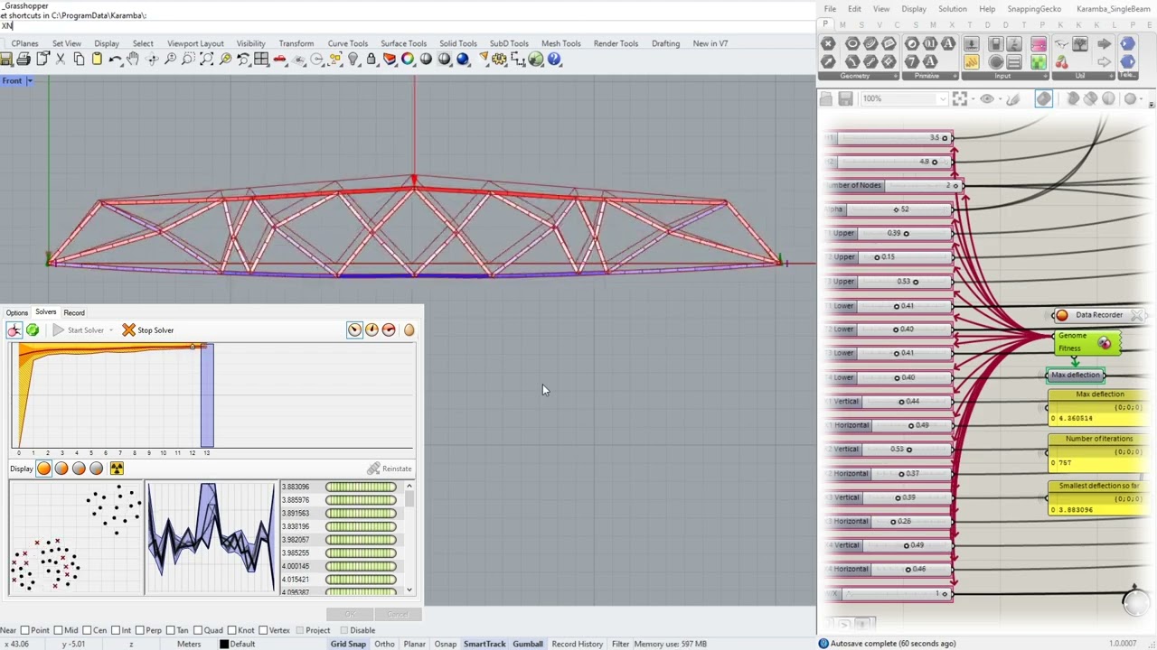1157x650 pixels.
Task: Open the color wheel icon
Action: [408, 60]
